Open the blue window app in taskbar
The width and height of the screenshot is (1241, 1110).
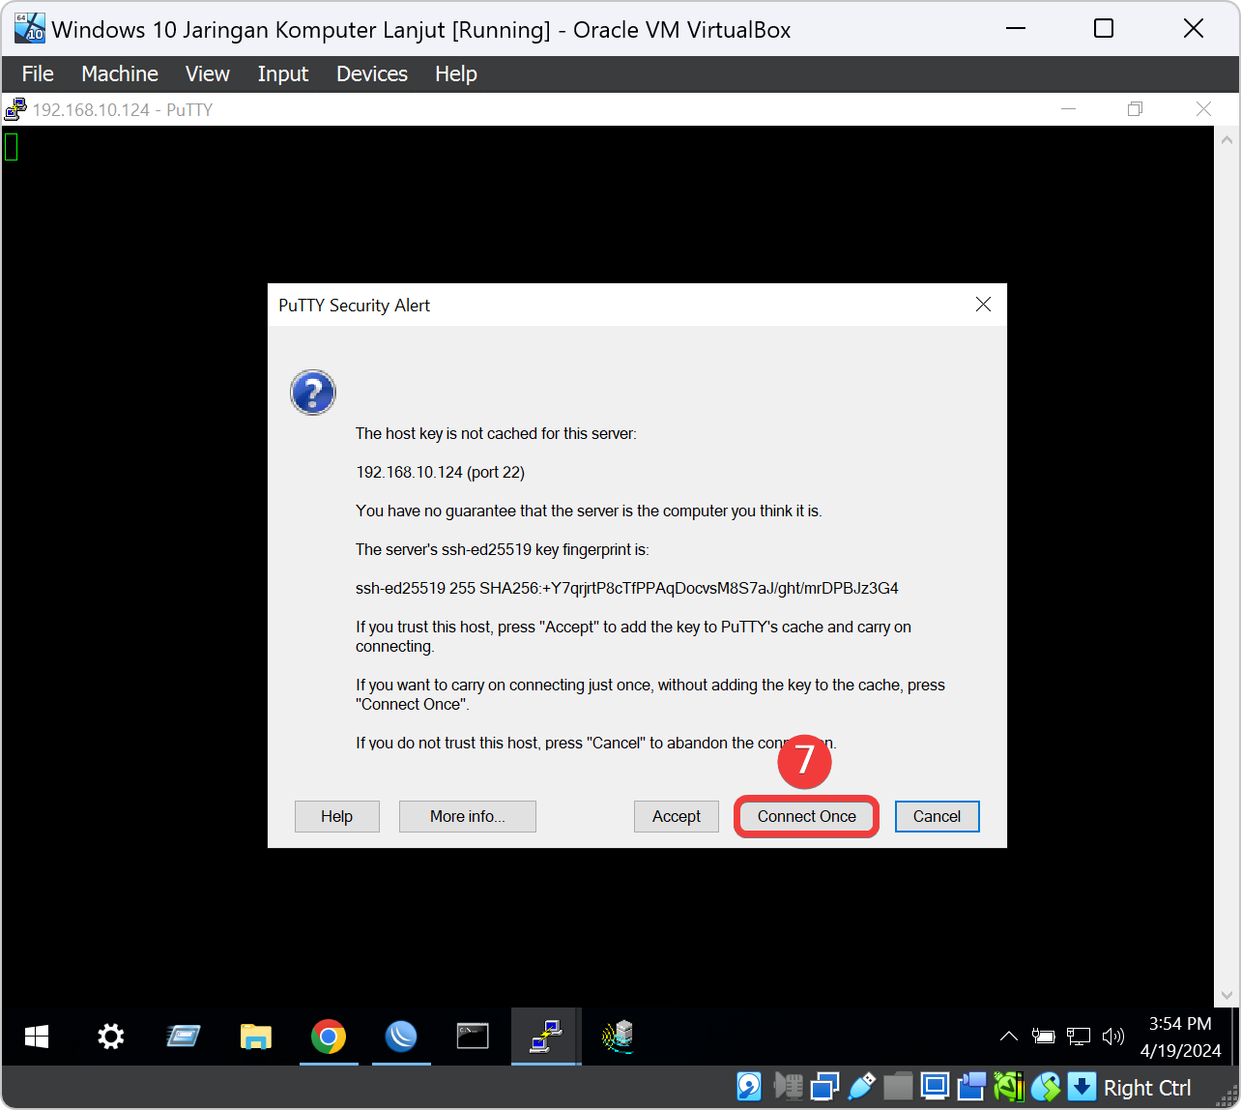coord(183,1037)
